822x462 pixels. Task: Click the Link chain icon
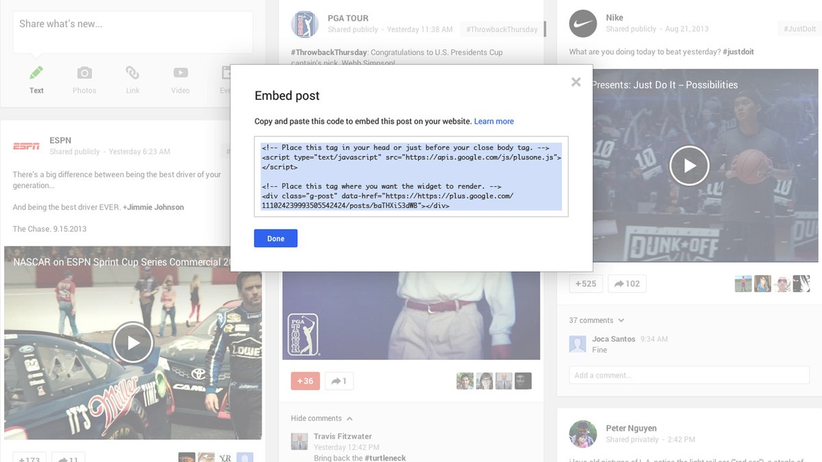tap(132, 73)
